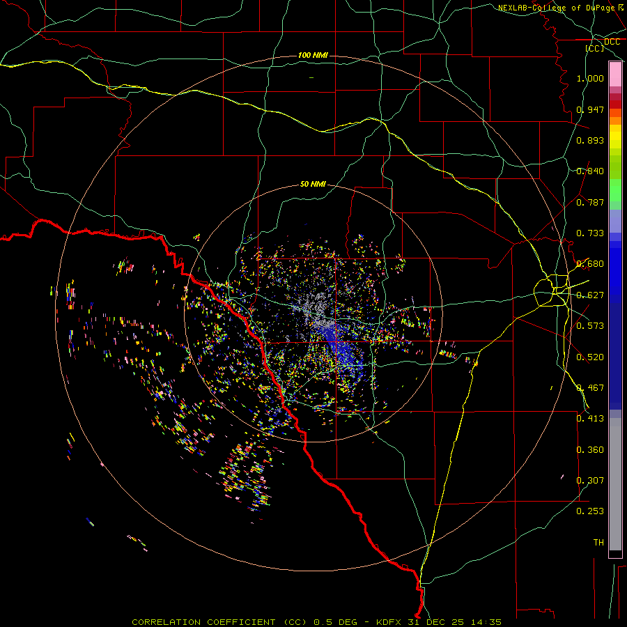Pick the pink swatch atop the color scale
The width and height of the screenshot is (627, 627).
(x=615, y=75)
